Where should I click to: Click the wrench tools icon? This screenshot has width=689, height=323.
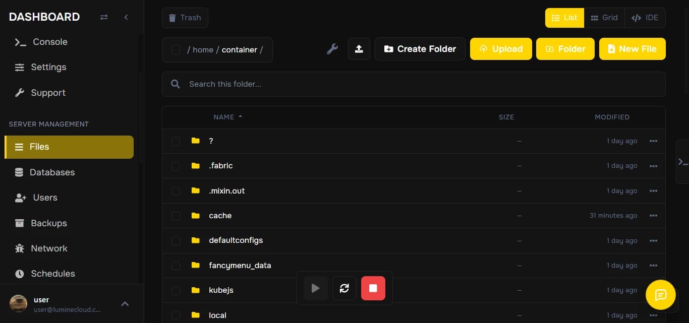(x=332, y=49)
